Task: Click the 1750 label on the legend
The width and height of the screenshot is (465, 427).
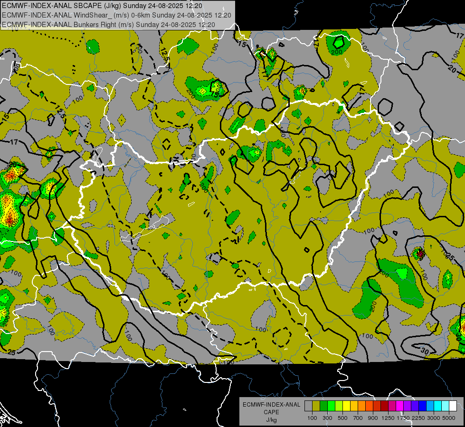Action: [x=403, y=418]
